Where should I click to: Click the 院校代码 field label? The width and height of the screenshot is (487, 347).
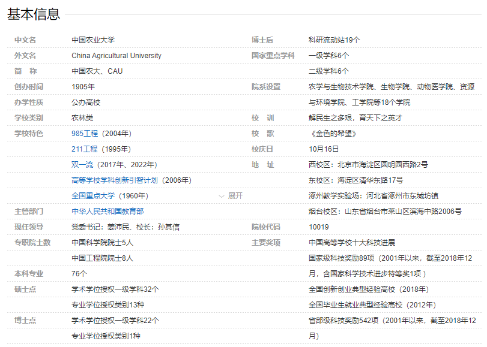point(266,227)
